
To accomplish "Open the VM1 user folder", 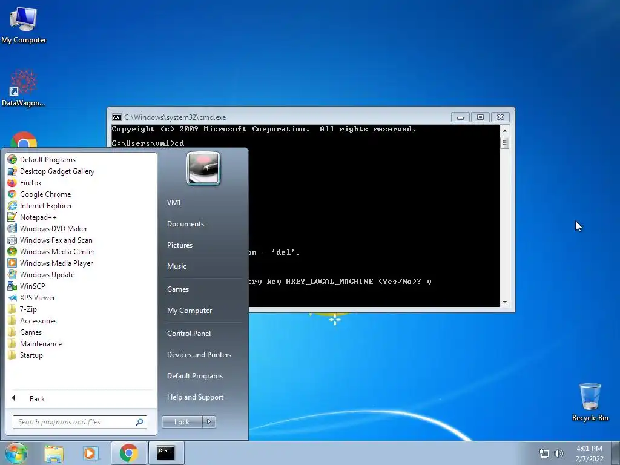I will (174, 202).
